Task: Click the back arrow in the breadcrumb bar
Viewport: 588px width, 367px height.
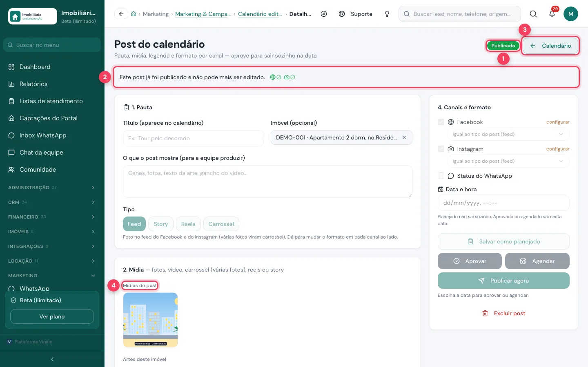Action: click(x=121, y=14)
